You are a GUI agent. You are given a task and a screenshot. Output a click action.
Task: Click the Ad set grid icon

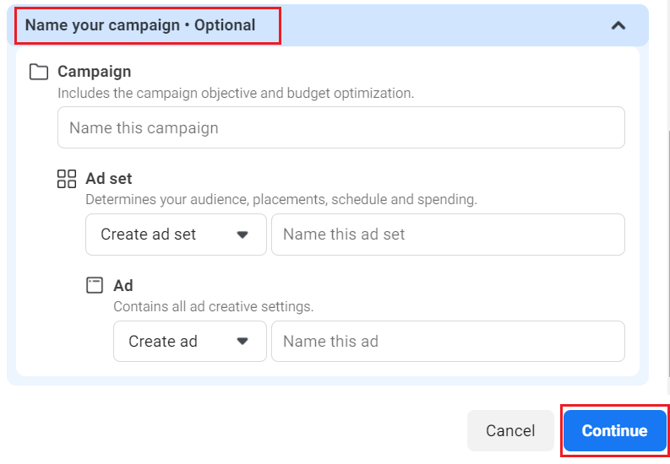point(67,179)
